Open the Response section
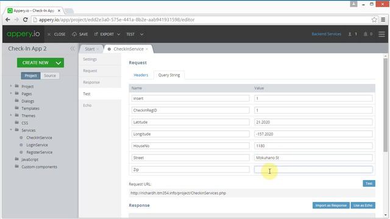Screen dimensions: 390x219 click(100, 82)
